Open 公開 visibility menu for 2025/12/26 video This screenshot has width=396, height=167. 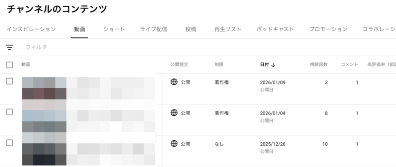coord(186,143)
